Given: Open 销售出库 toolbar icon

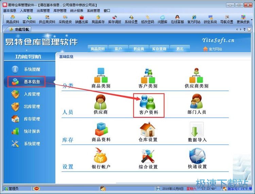Looking at the screenshot, I should click(x=82, y=19).
